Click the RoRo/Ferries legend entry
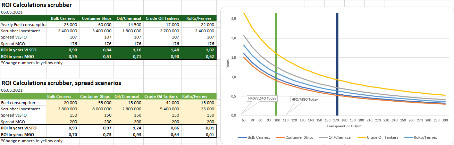 point(421,138)
